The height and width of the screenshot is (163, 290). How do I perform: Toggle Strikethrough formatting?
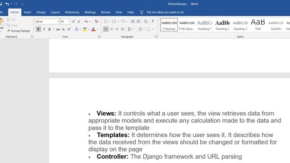(58, 29)
